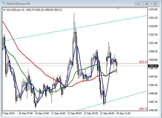162x118 pixels.
Task: Click time axis label 9 Sep 2019
Action: [8, 113]
